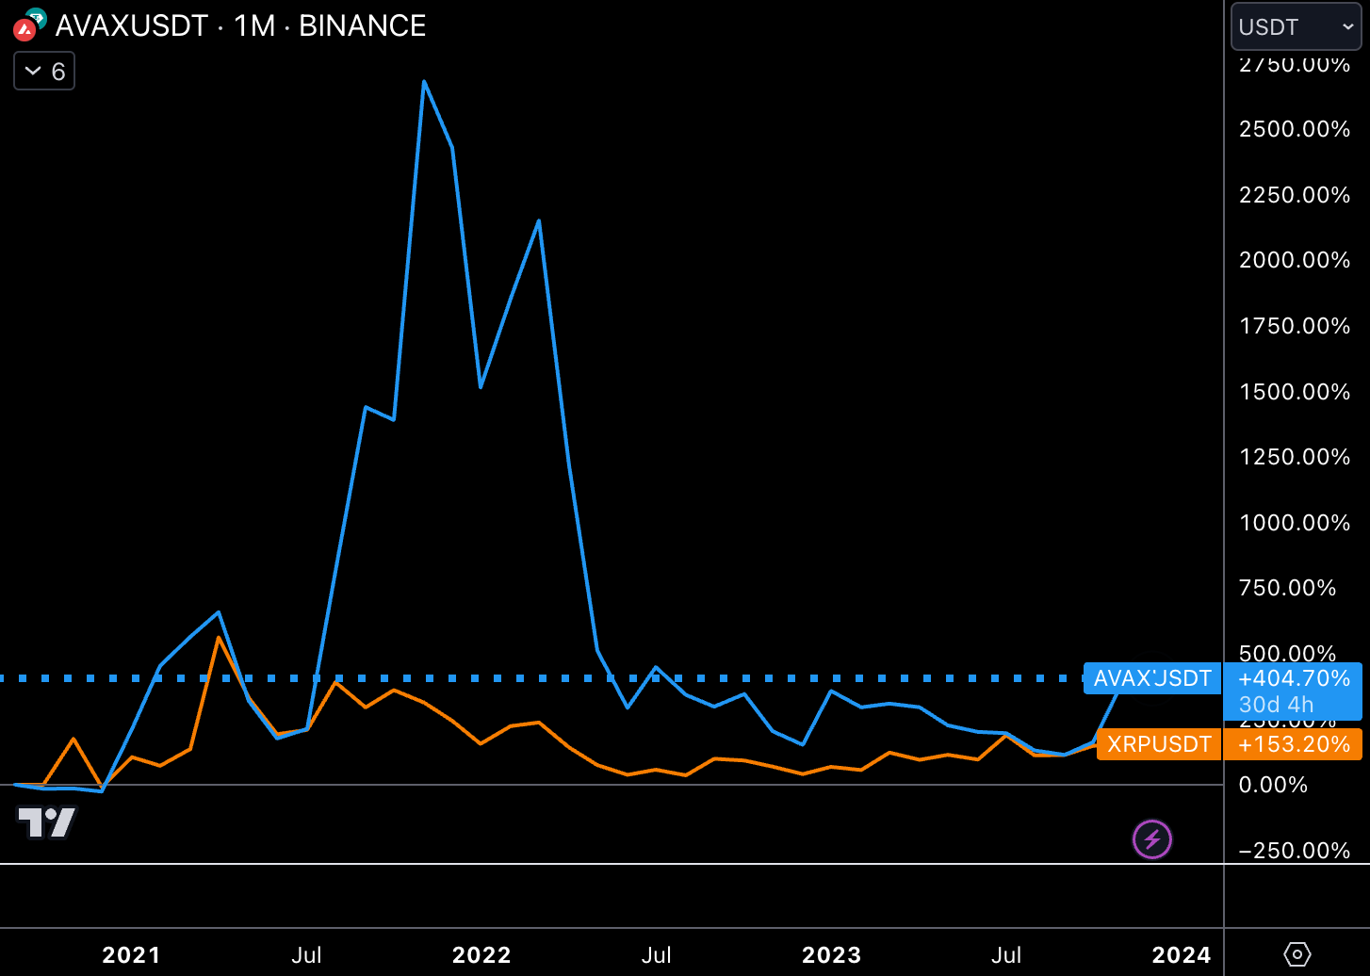1370x976 pixels.
Task: Click the 1750.00% scale label
Action: click(1295, 326)
